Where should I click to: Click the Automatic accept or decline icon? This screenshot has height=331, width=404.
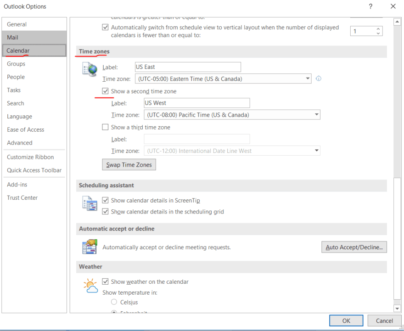90,247
